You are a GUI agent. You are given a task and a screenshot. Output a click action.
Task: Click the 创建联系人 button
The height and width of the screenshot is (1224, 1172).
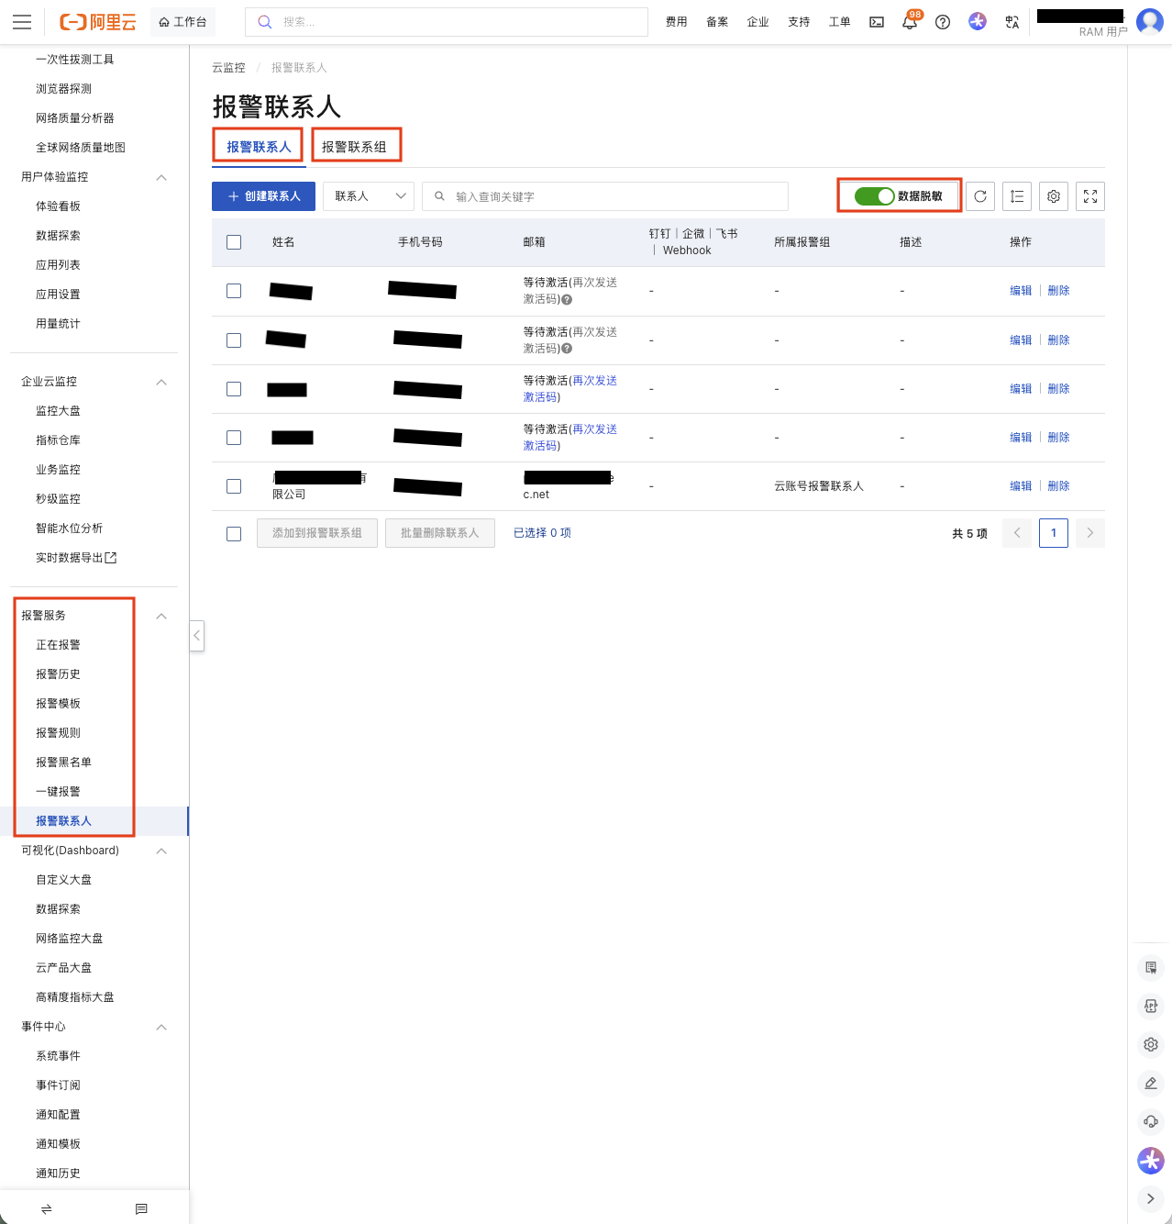(x=263, y=196)
